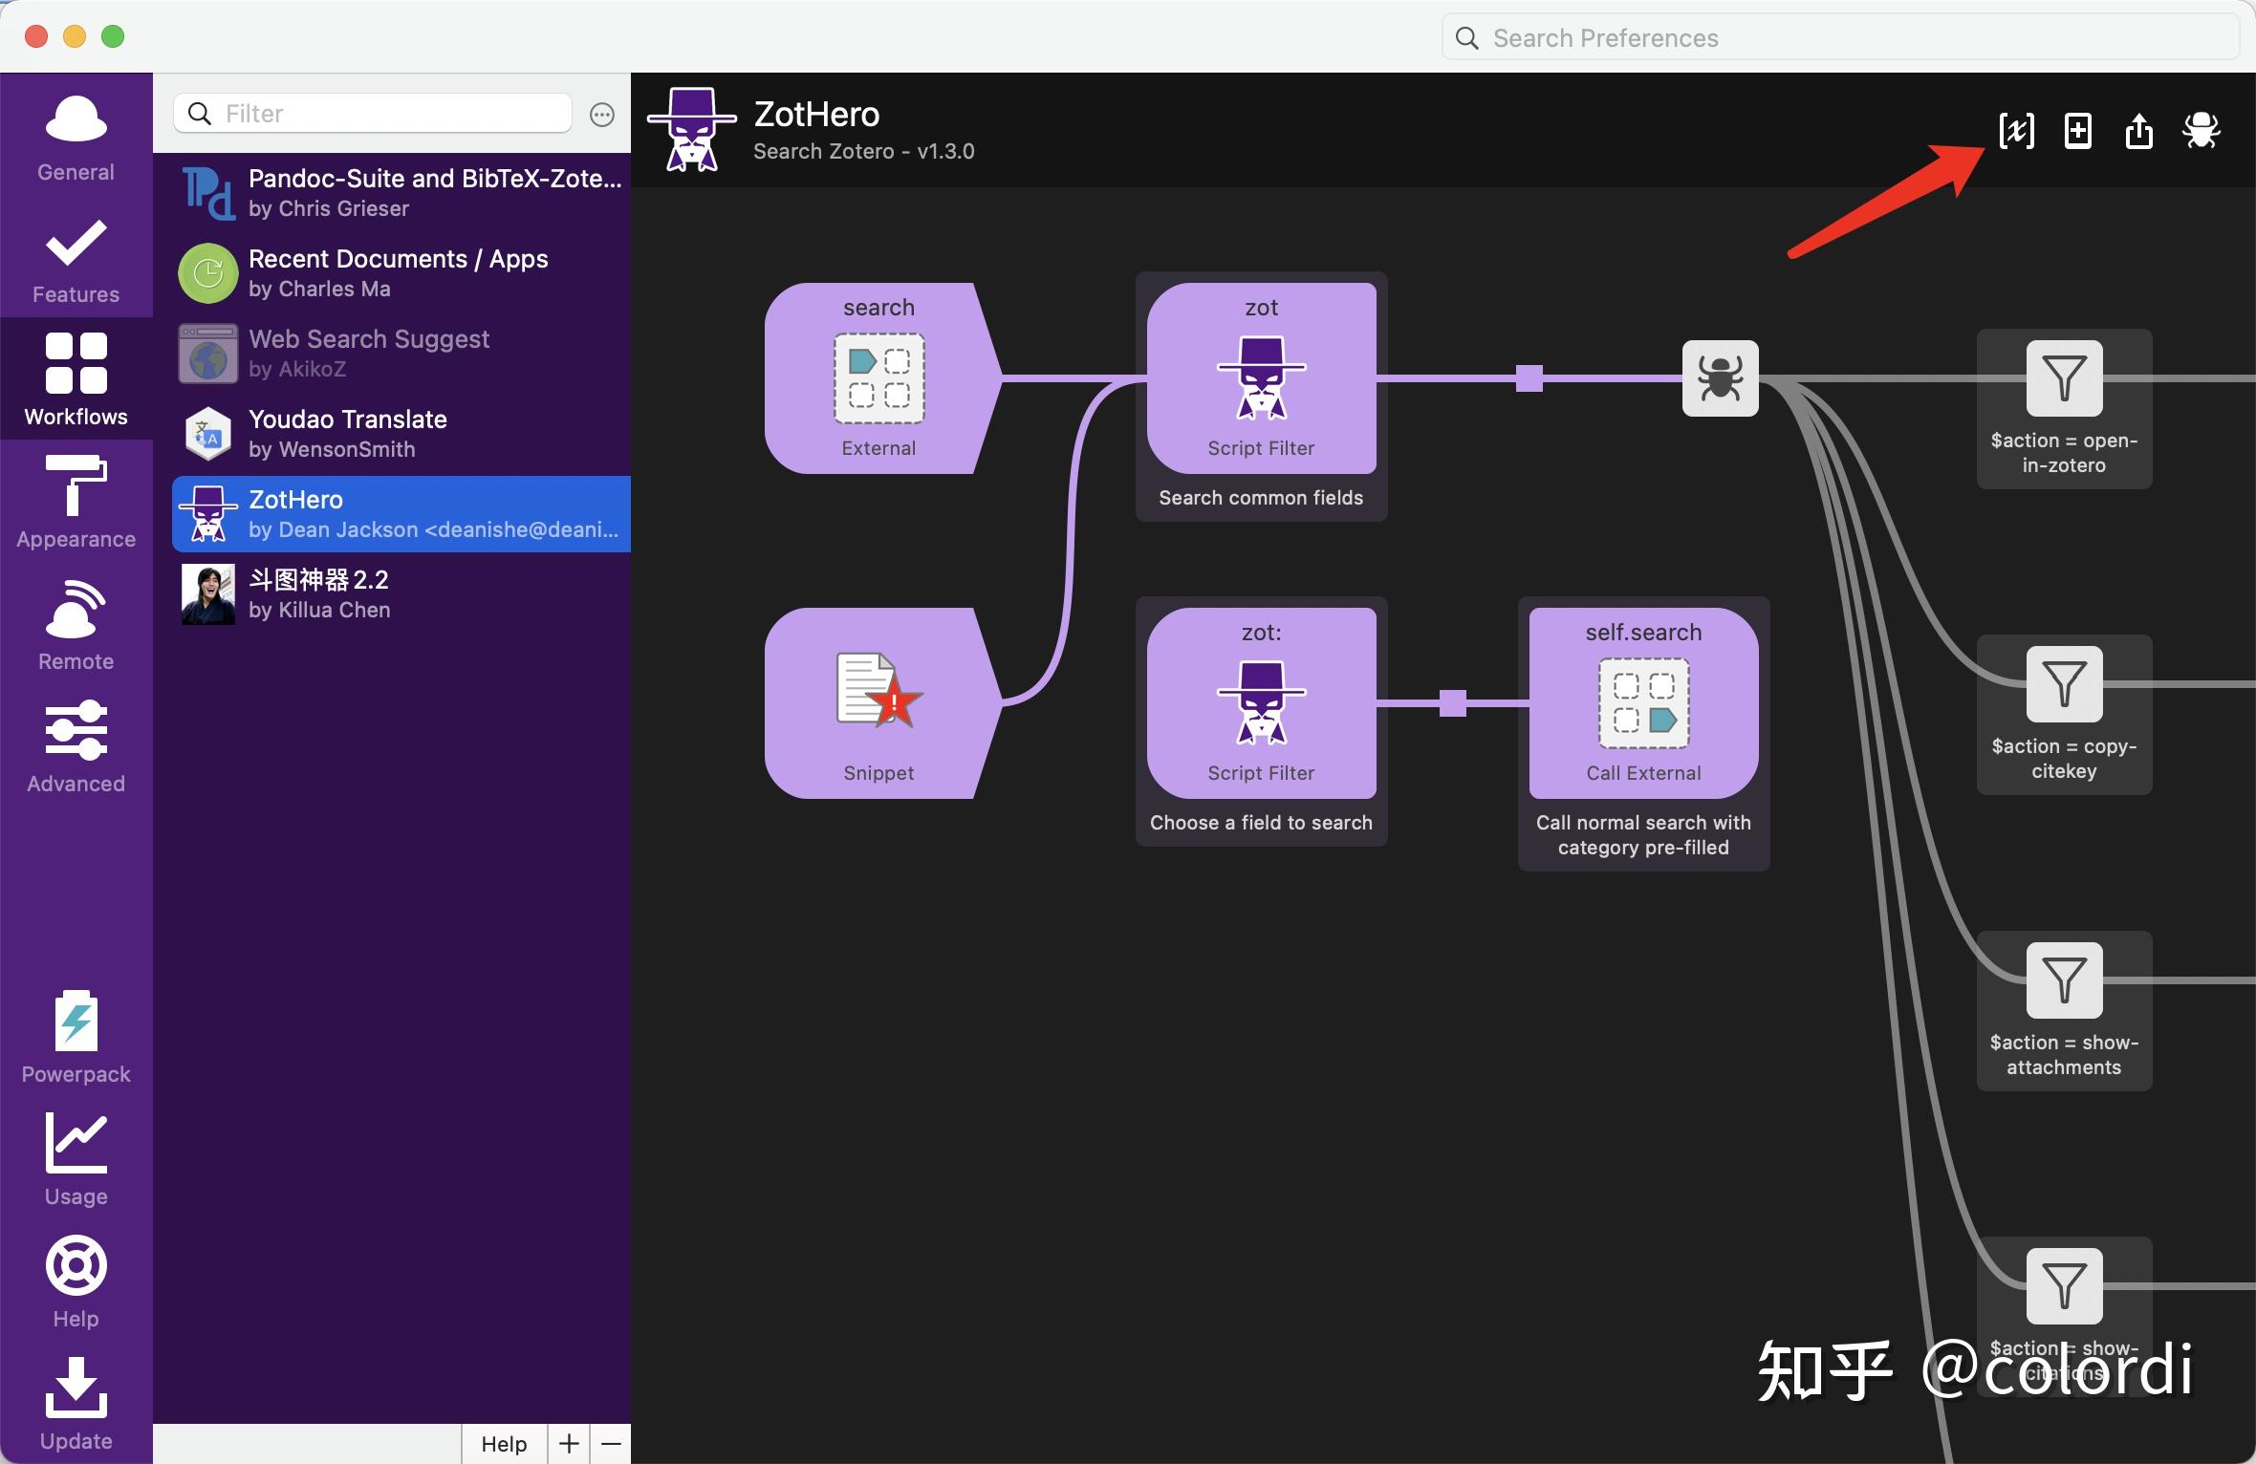2256x1464 pixels.
Task: Select the zot Script Filter node
Action: point(1261,378)
